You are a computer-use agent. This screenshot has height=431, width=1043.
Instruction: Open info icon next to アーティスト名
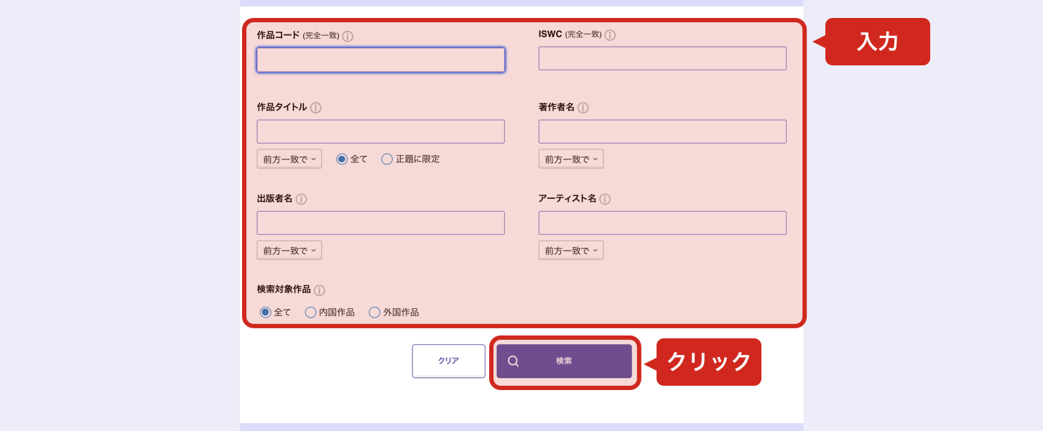pos(605,199)
